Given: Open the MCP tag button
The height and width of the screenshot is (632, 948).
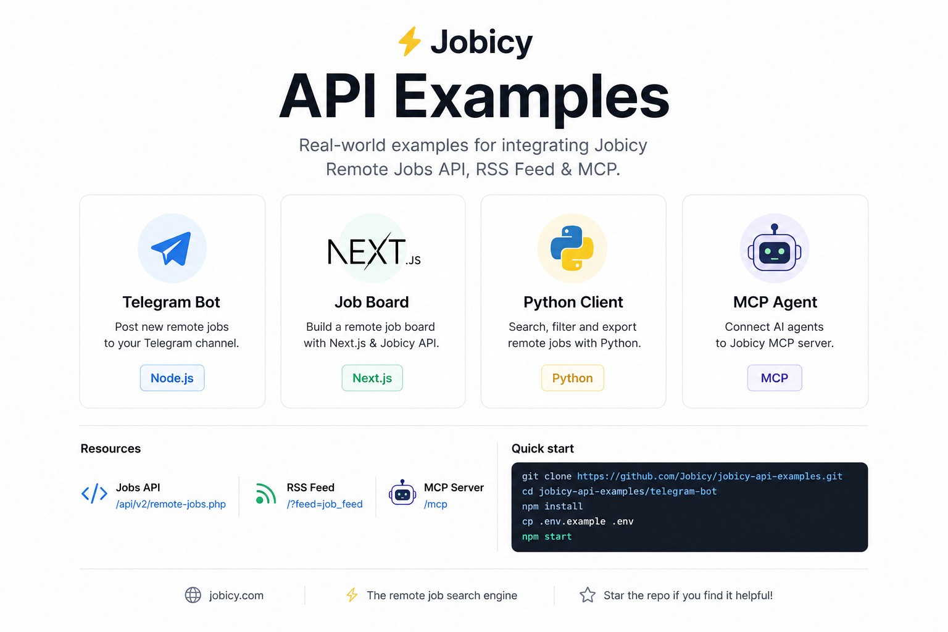Looking at the screenshot, I should click(x=775, y=378).
